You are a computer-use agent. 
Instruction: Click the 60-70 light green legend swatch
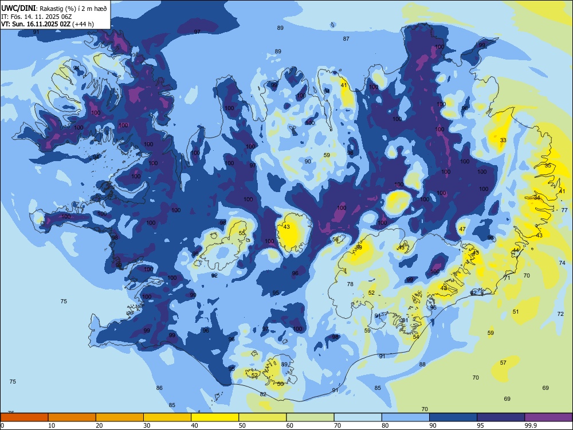click(x=310, y=417)
